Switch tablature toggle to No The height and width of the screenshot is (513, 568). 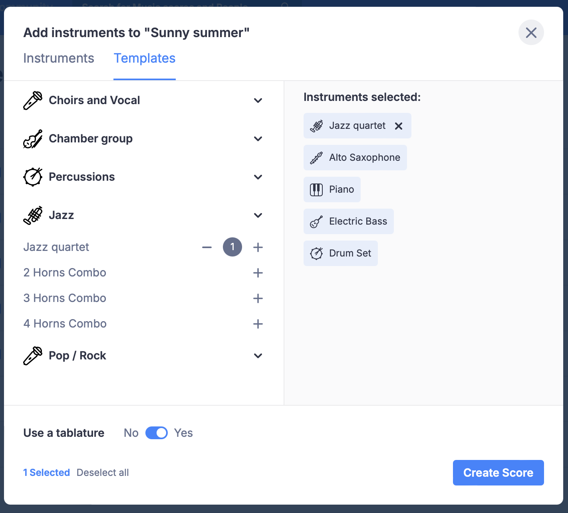pos(157,433)
